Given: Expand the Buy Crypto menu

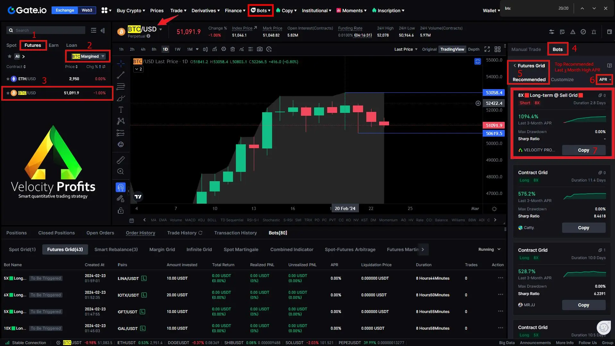Looking at the screenshot, I should click(x=131, y=11).
